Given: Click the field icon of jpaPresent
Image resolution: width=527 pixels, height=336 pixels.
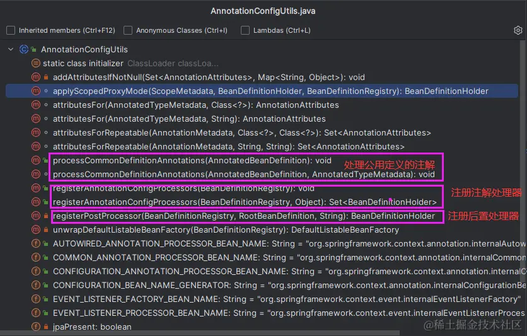Looking at the screenshot, I should (x=36, y=327).
